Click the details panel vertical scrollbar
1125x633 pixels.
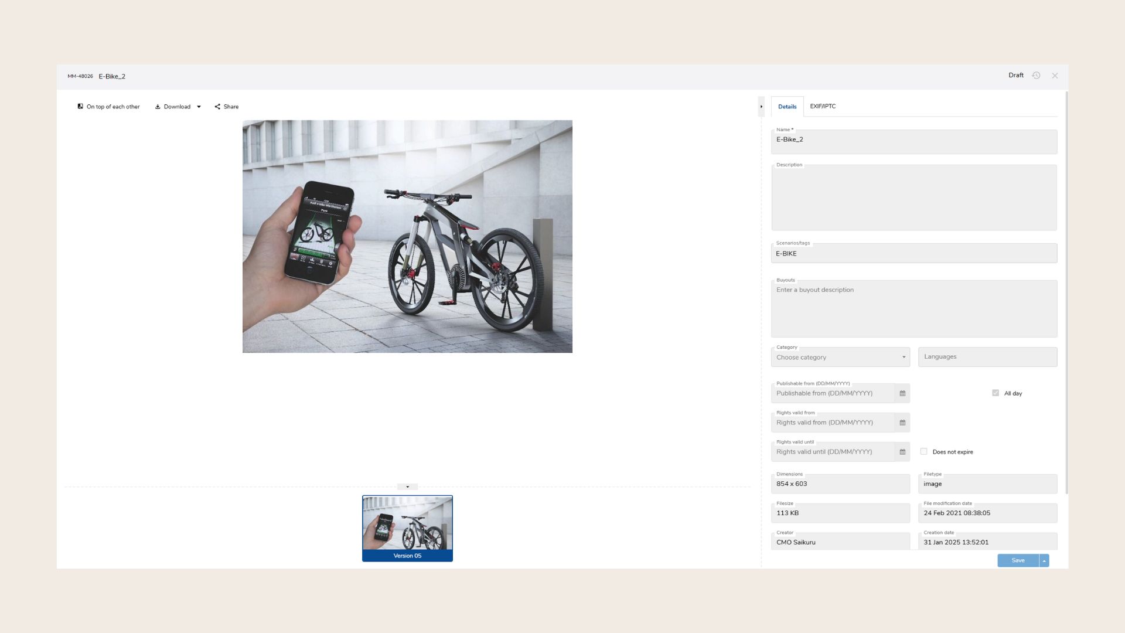1066,293
